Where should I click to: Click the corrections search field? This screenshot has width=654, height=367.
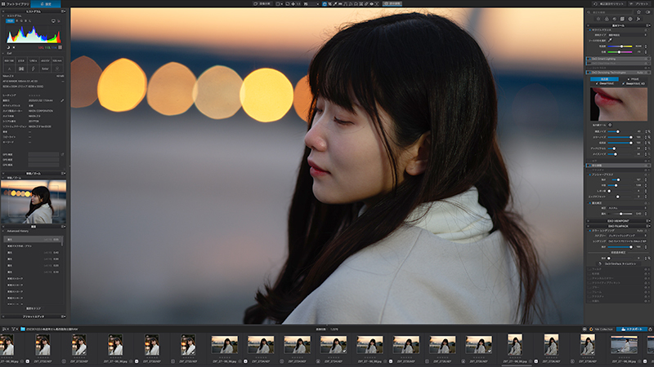pos(609,12)
